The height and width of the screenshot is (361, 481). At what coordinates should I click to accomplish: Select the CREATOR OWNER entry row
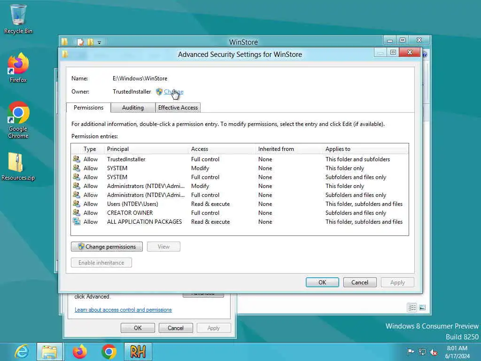pyautogui.click(x=240, y=212)
